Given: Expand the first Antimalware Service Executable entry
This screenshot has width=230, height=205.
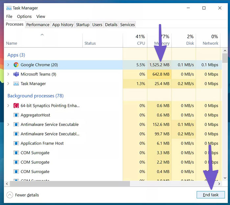Looking at the screenshot, I should (9, 125).
